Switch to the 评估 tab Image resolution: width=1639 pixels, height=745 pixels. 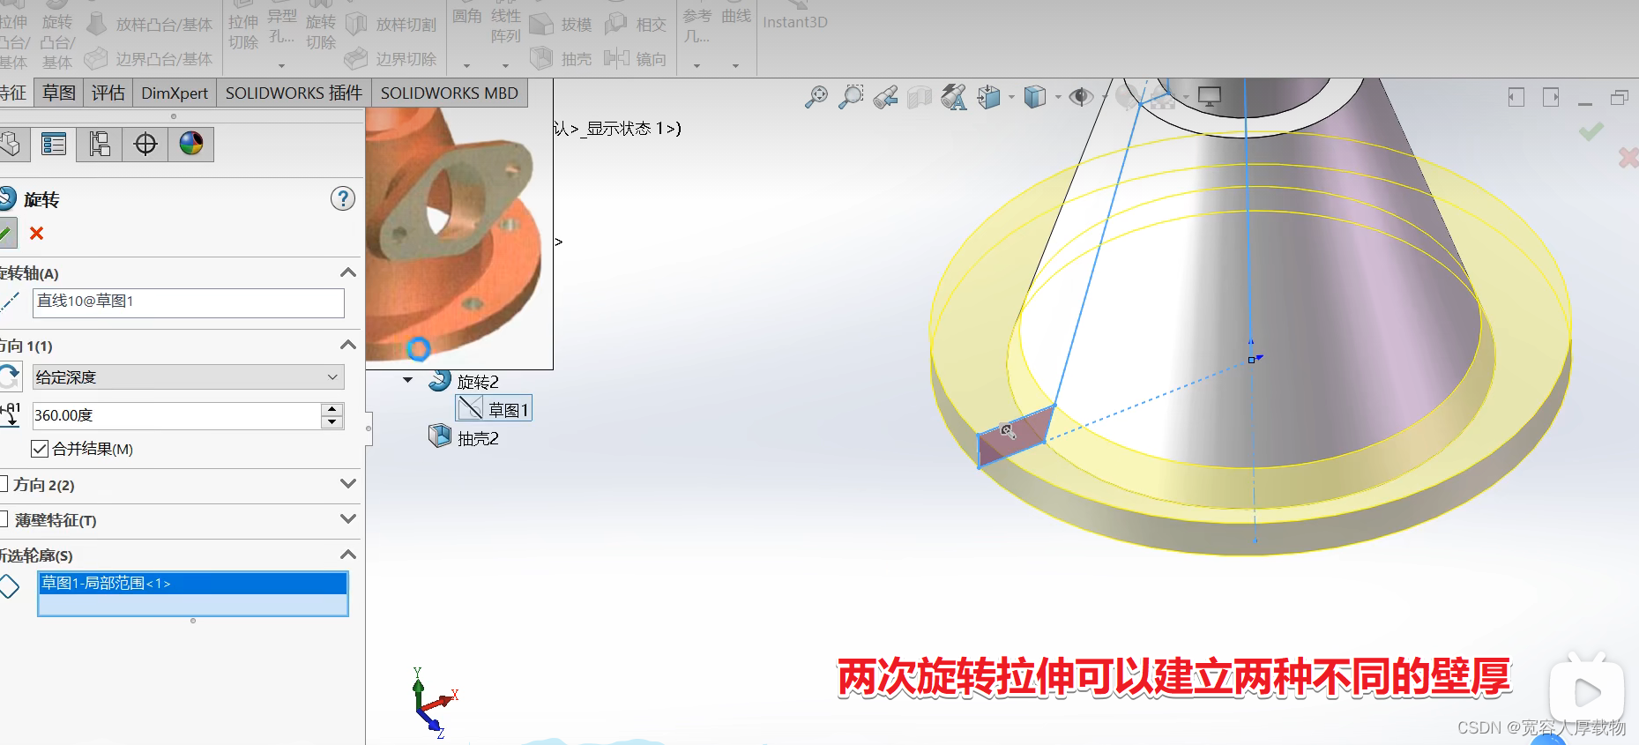108,93
